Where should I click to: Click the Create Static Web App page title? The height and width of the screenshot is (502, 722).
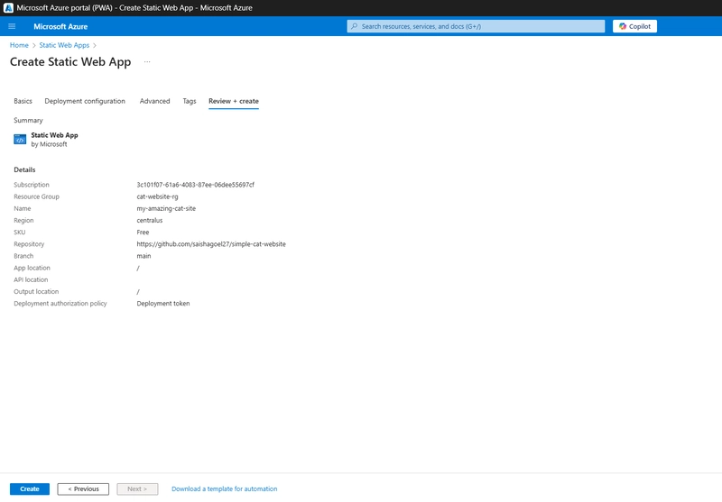pyautogui.click(x=70, y=62)
